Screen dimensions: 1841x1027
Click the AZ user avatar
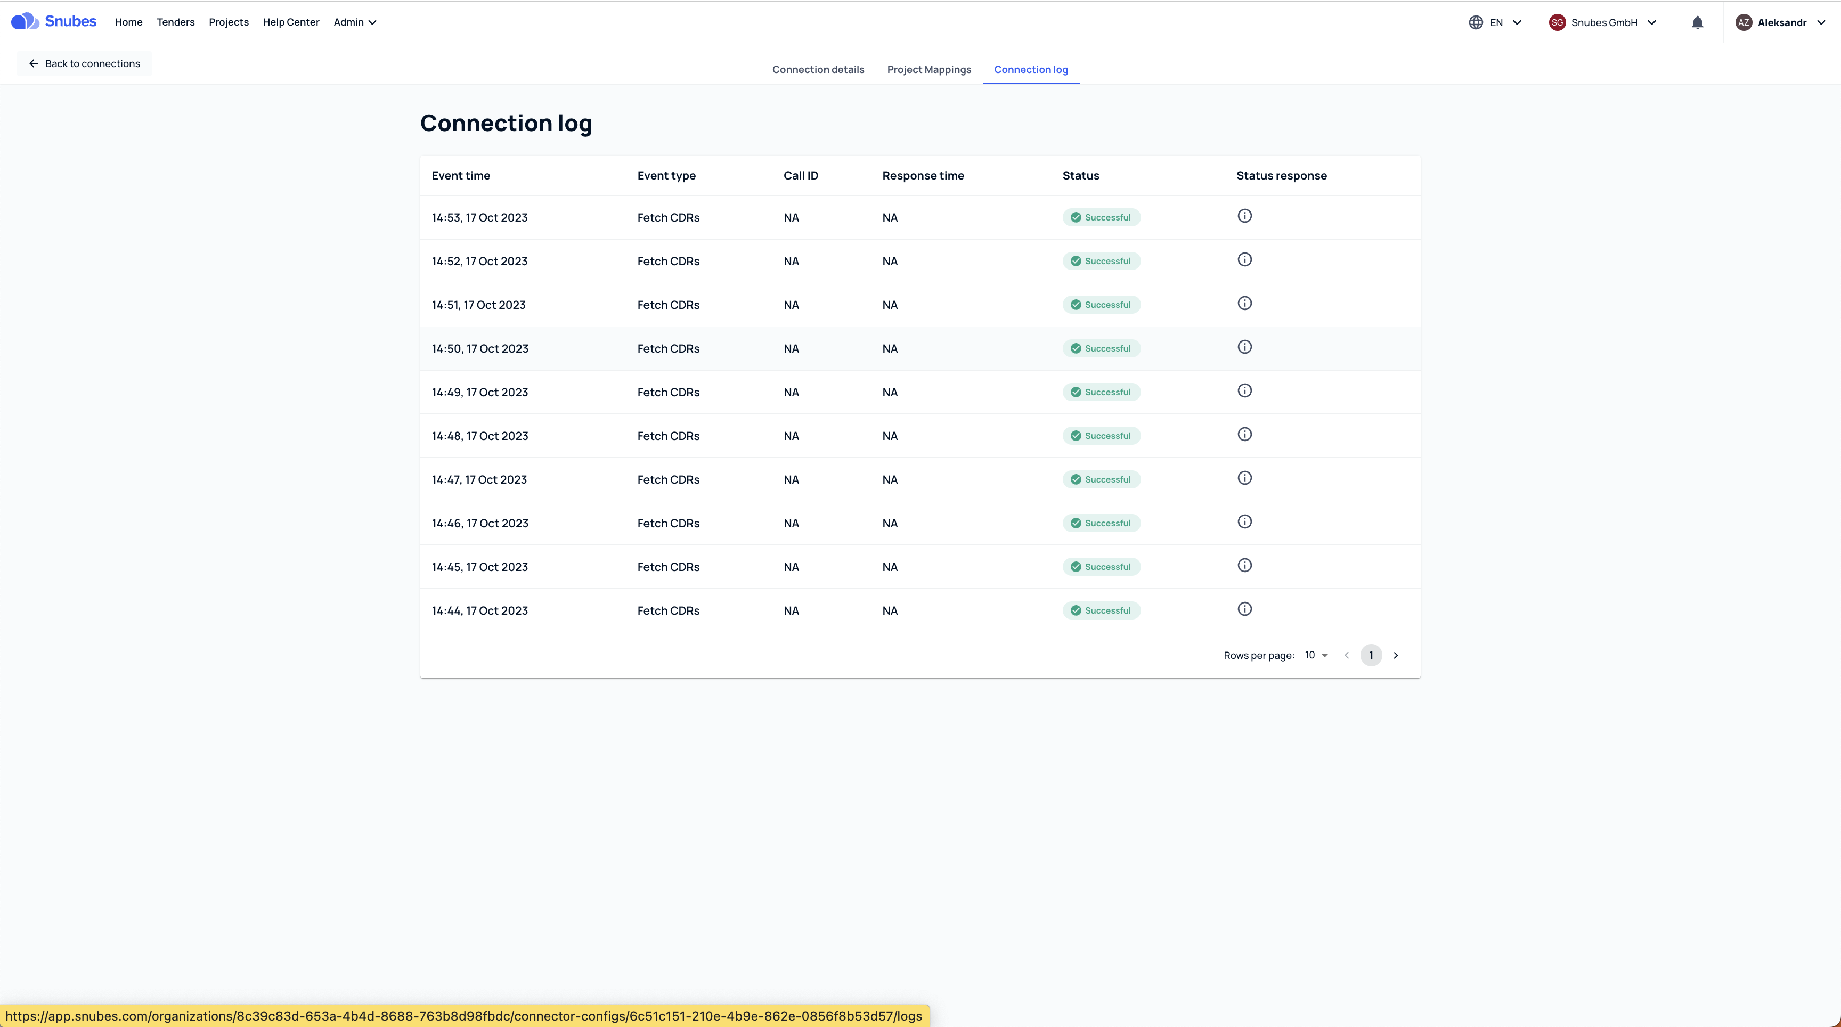pos(1743,22)
